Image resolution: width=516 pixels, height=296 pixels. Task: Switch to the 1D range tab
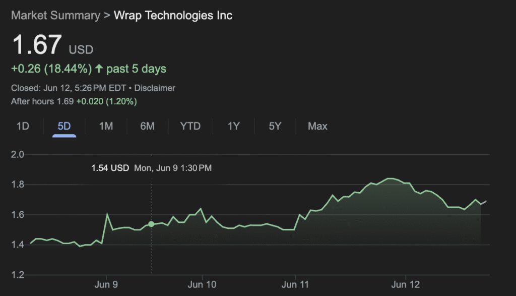click(23, 126)
